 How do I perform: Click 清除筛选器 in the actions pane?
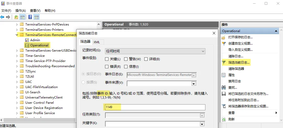[x=236, y=69]
